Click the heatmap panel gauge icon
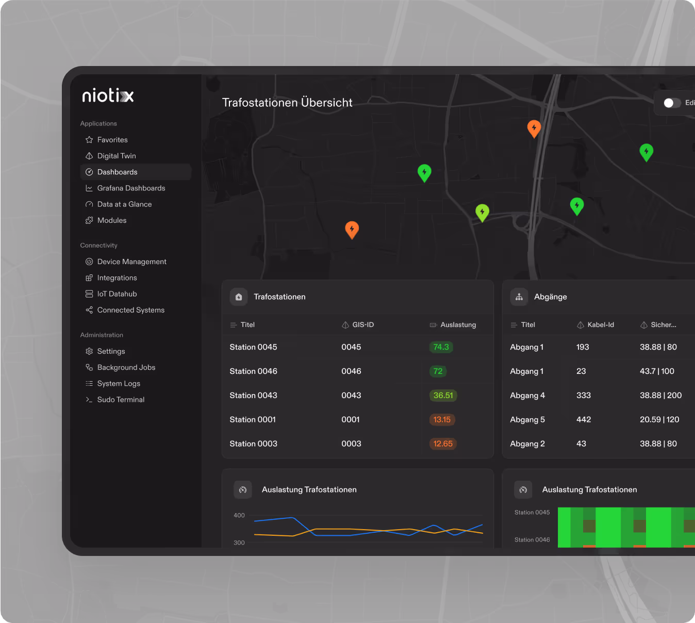Viewport: 695px width, 623px height. pyautogui.click(x=523, y=490)
